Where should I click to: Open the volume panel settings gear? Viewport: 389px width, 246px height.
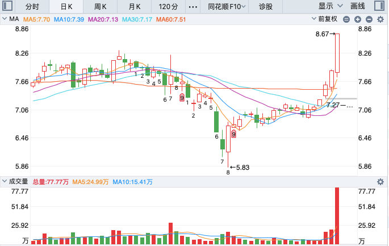coord(380,182)
